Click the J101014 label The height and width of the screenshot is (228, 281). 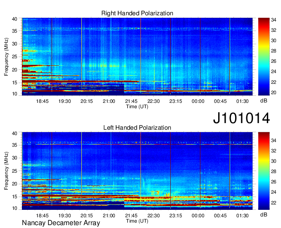point(241,118)
